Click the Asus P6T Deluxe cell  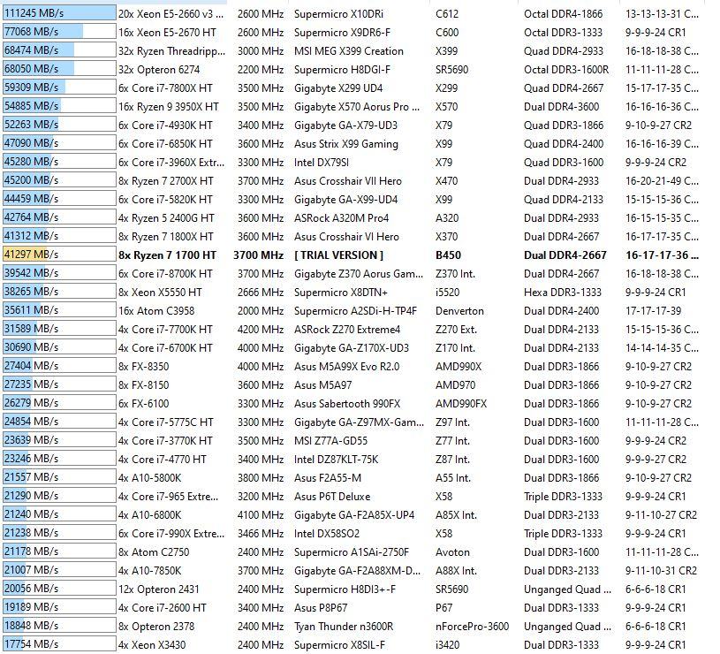(x=332, y=497)
